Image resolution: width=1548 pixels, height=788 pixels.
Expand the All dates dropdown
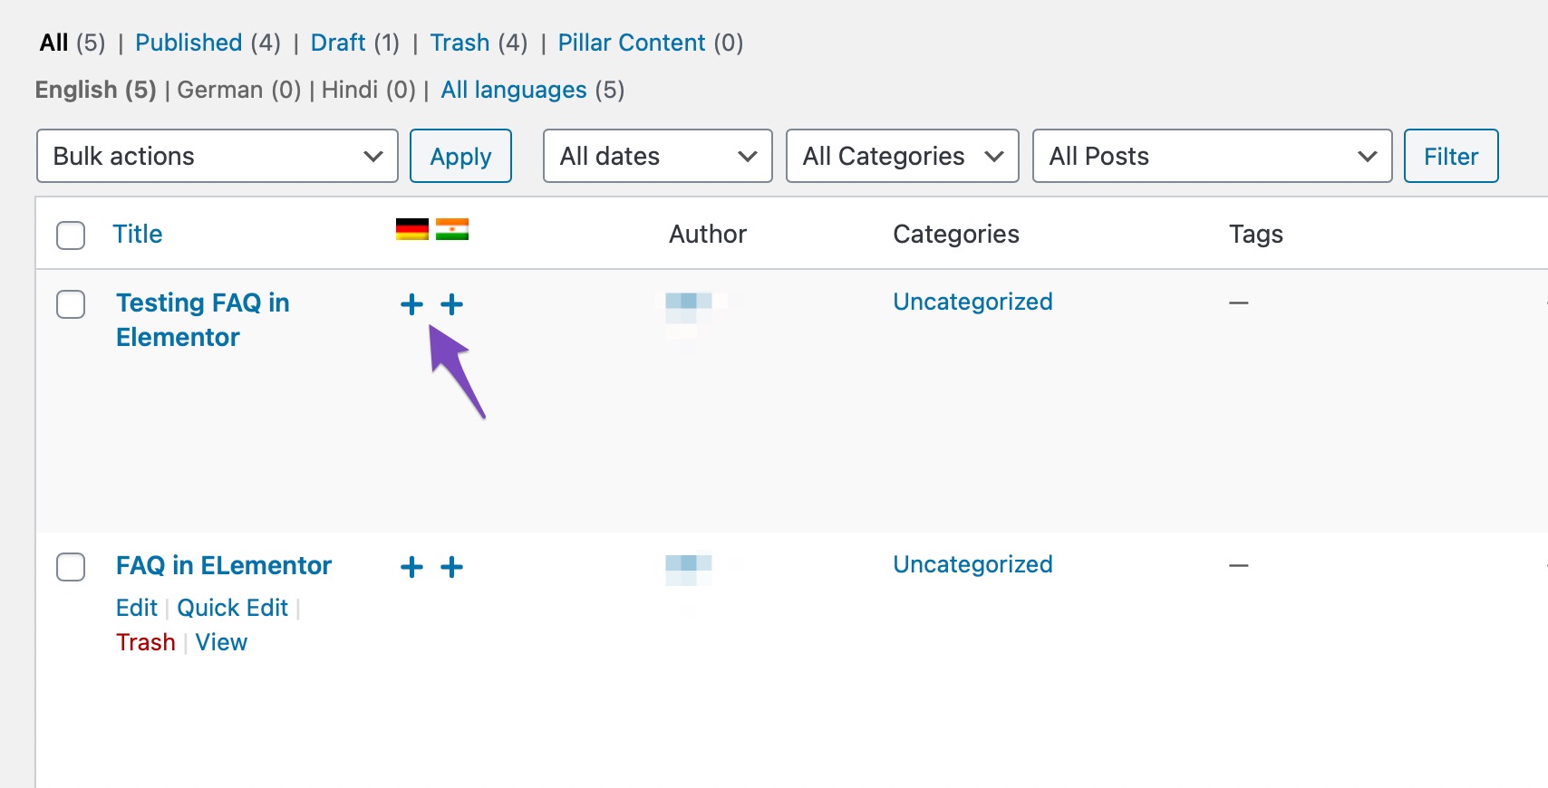[658, 156]
